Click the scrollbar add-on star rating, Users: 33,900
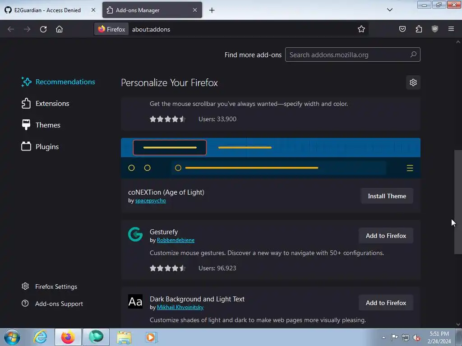The image size is (462, 346). tap(168, 119)
